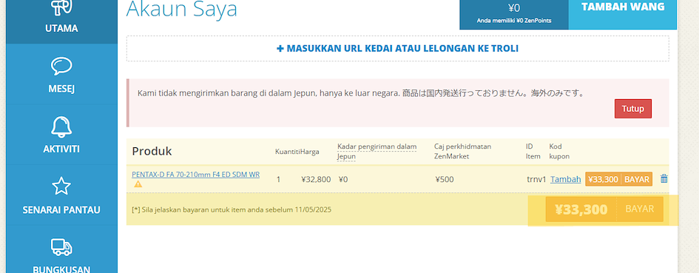This screenshot has width=699, height=273.
Task: Dismiss the notice with Tutup button
Action: 633,109
